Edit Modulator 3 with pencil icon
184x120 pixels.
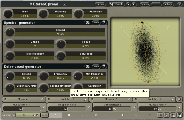click(129, 99)
